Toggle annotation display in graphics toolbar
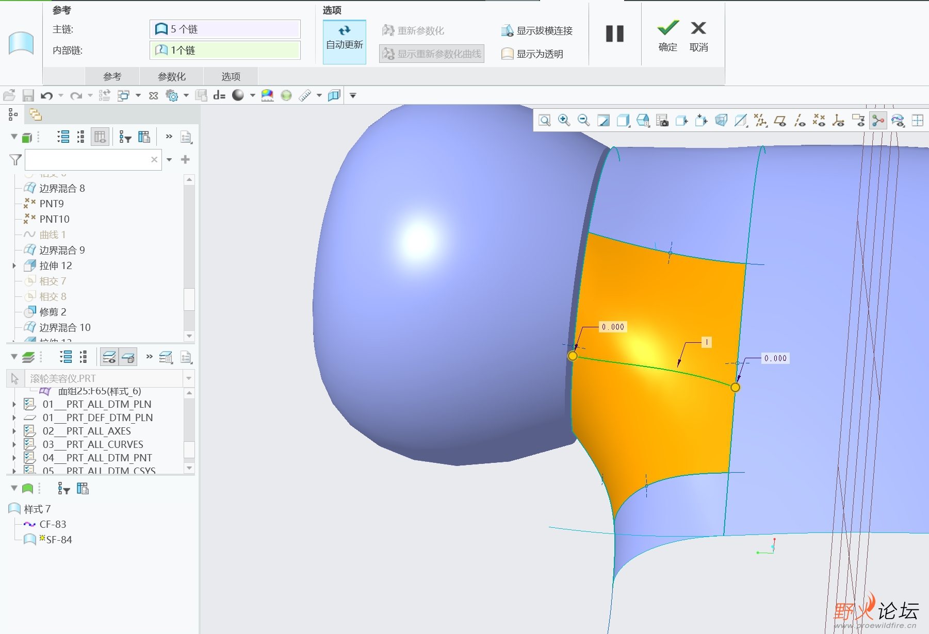The image size is (929, 634). click(858, 121)
